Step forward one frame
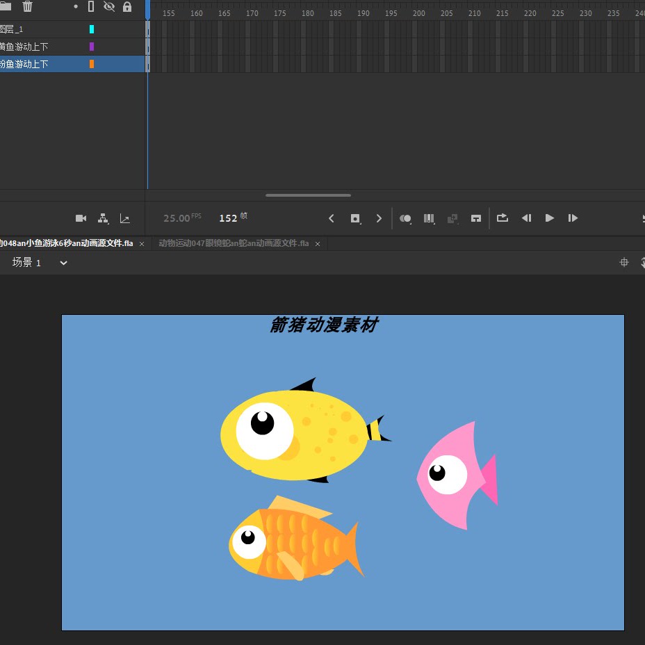The width and height of the screenshot is (645, 645). pyautogui.click(x=573, y=218)
